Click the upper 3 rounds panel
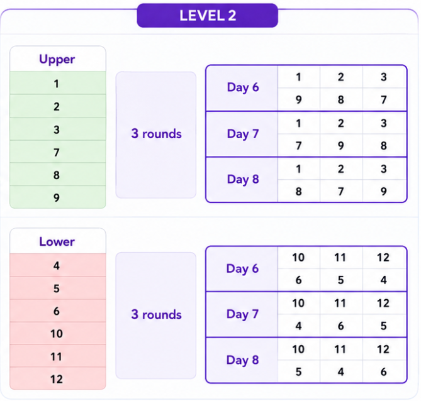421x401 pixels. point(155,135)
